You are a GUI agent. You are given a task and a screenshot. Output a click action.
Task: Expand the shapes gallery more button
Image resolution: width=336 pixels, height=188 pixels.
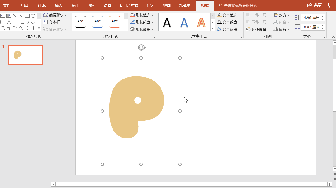click(39, 28)
